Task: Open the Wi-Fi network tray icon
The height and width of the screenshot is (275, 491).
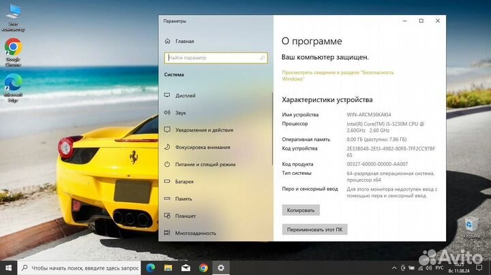Action: point(420,268)
